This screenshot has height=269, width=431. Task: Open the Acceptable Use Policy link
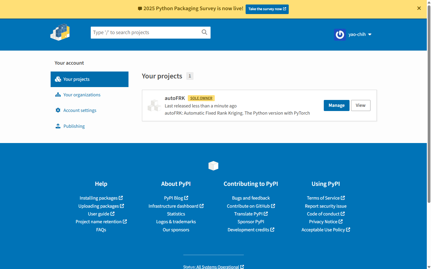326,230
